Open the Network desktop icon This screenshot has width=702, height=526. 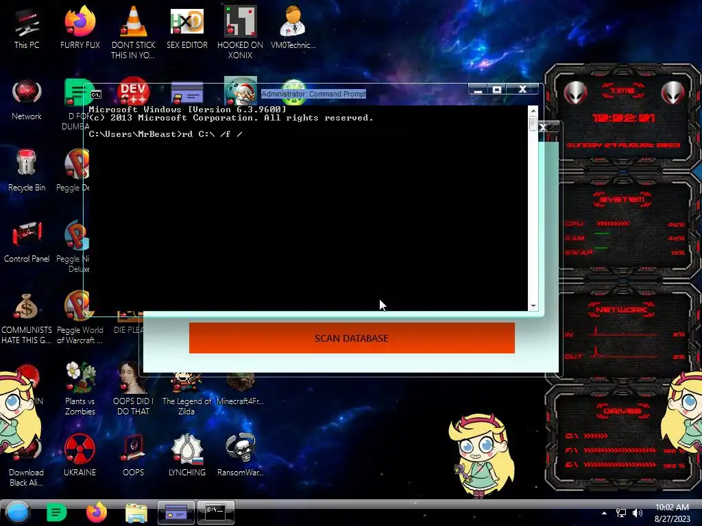coord(27,99)
